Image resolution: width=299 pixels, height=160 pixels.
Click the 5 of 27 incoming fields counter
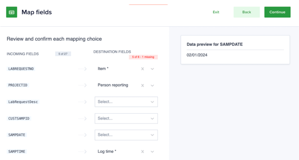pos(63,54)
